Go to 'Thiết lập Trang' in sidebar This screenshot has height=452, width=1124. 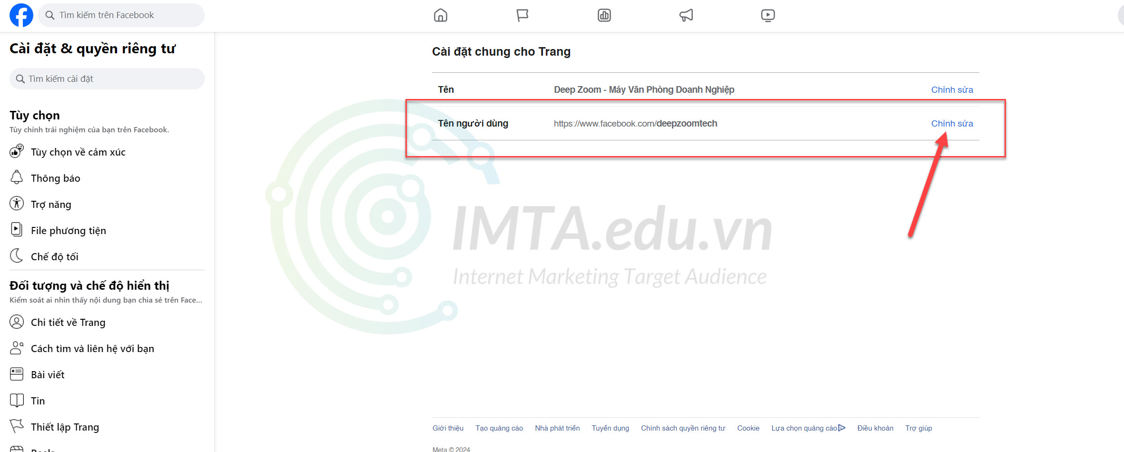pyautogui.click(x=65, y=427)
